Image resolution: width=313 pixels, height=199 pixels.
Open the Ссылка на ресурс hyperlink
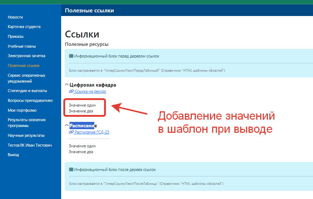point(90,92)
